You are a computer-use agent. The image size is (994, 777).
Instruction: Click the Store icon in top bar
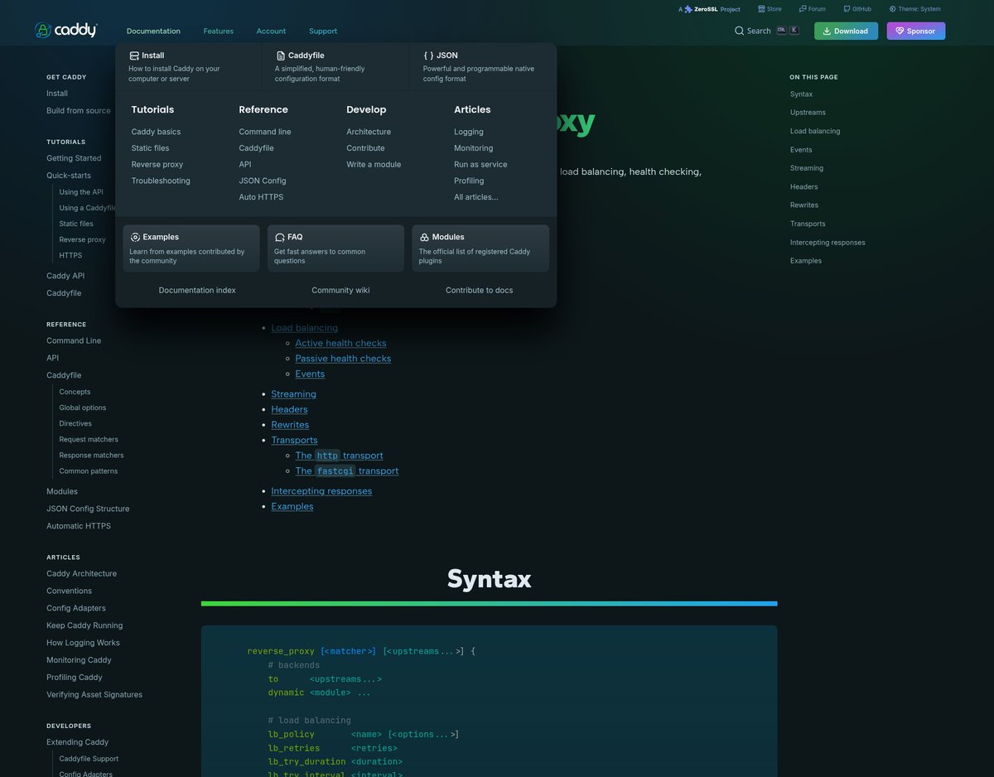coord(761,9)
